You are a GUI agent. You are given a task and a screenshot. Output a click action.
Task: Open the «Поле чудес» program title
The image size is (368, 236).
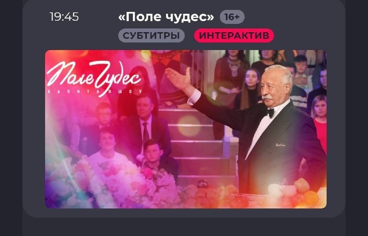point(166,17)
